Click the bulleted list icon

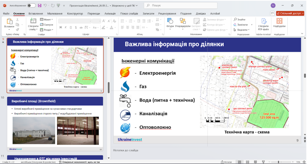[x=123, y=21]
